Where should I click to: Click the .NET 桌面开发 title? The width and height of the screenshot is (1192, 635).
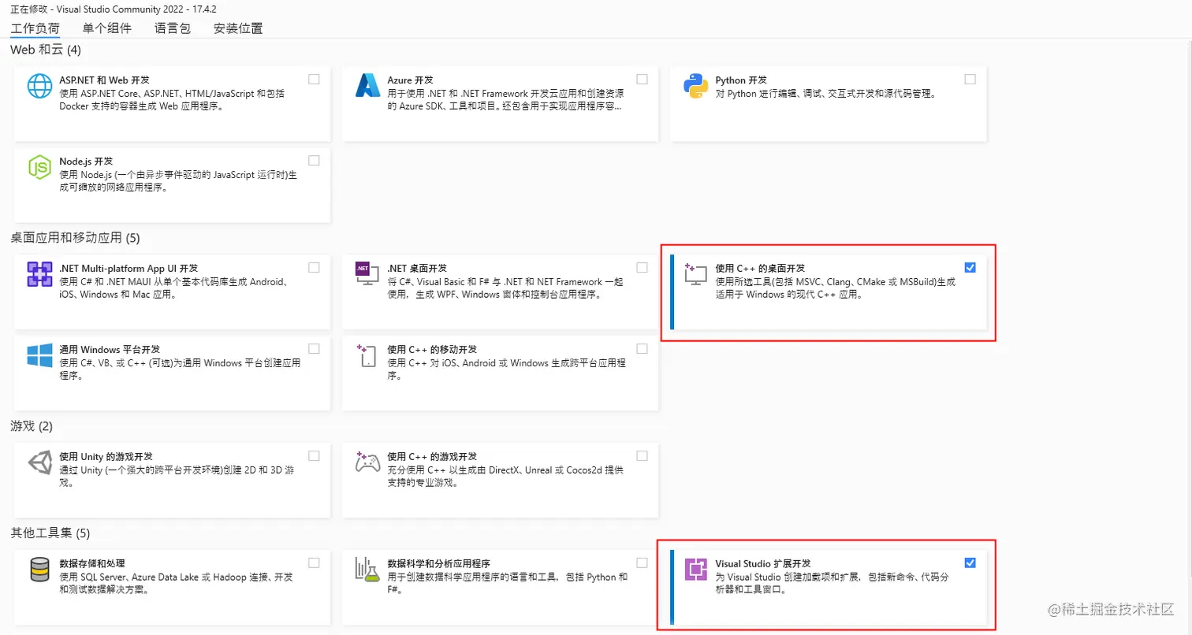tap(417, 269)
